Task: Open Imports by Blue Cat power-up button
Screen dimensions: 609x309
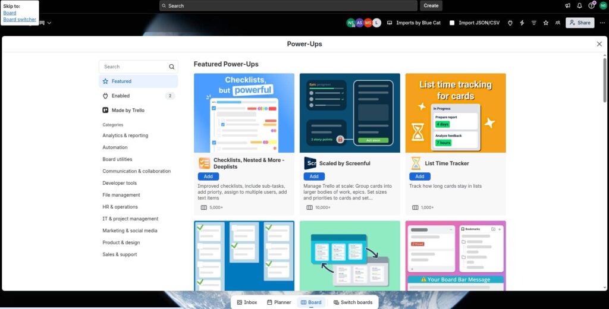Action: pyautogui.click(x=414, y=23)
